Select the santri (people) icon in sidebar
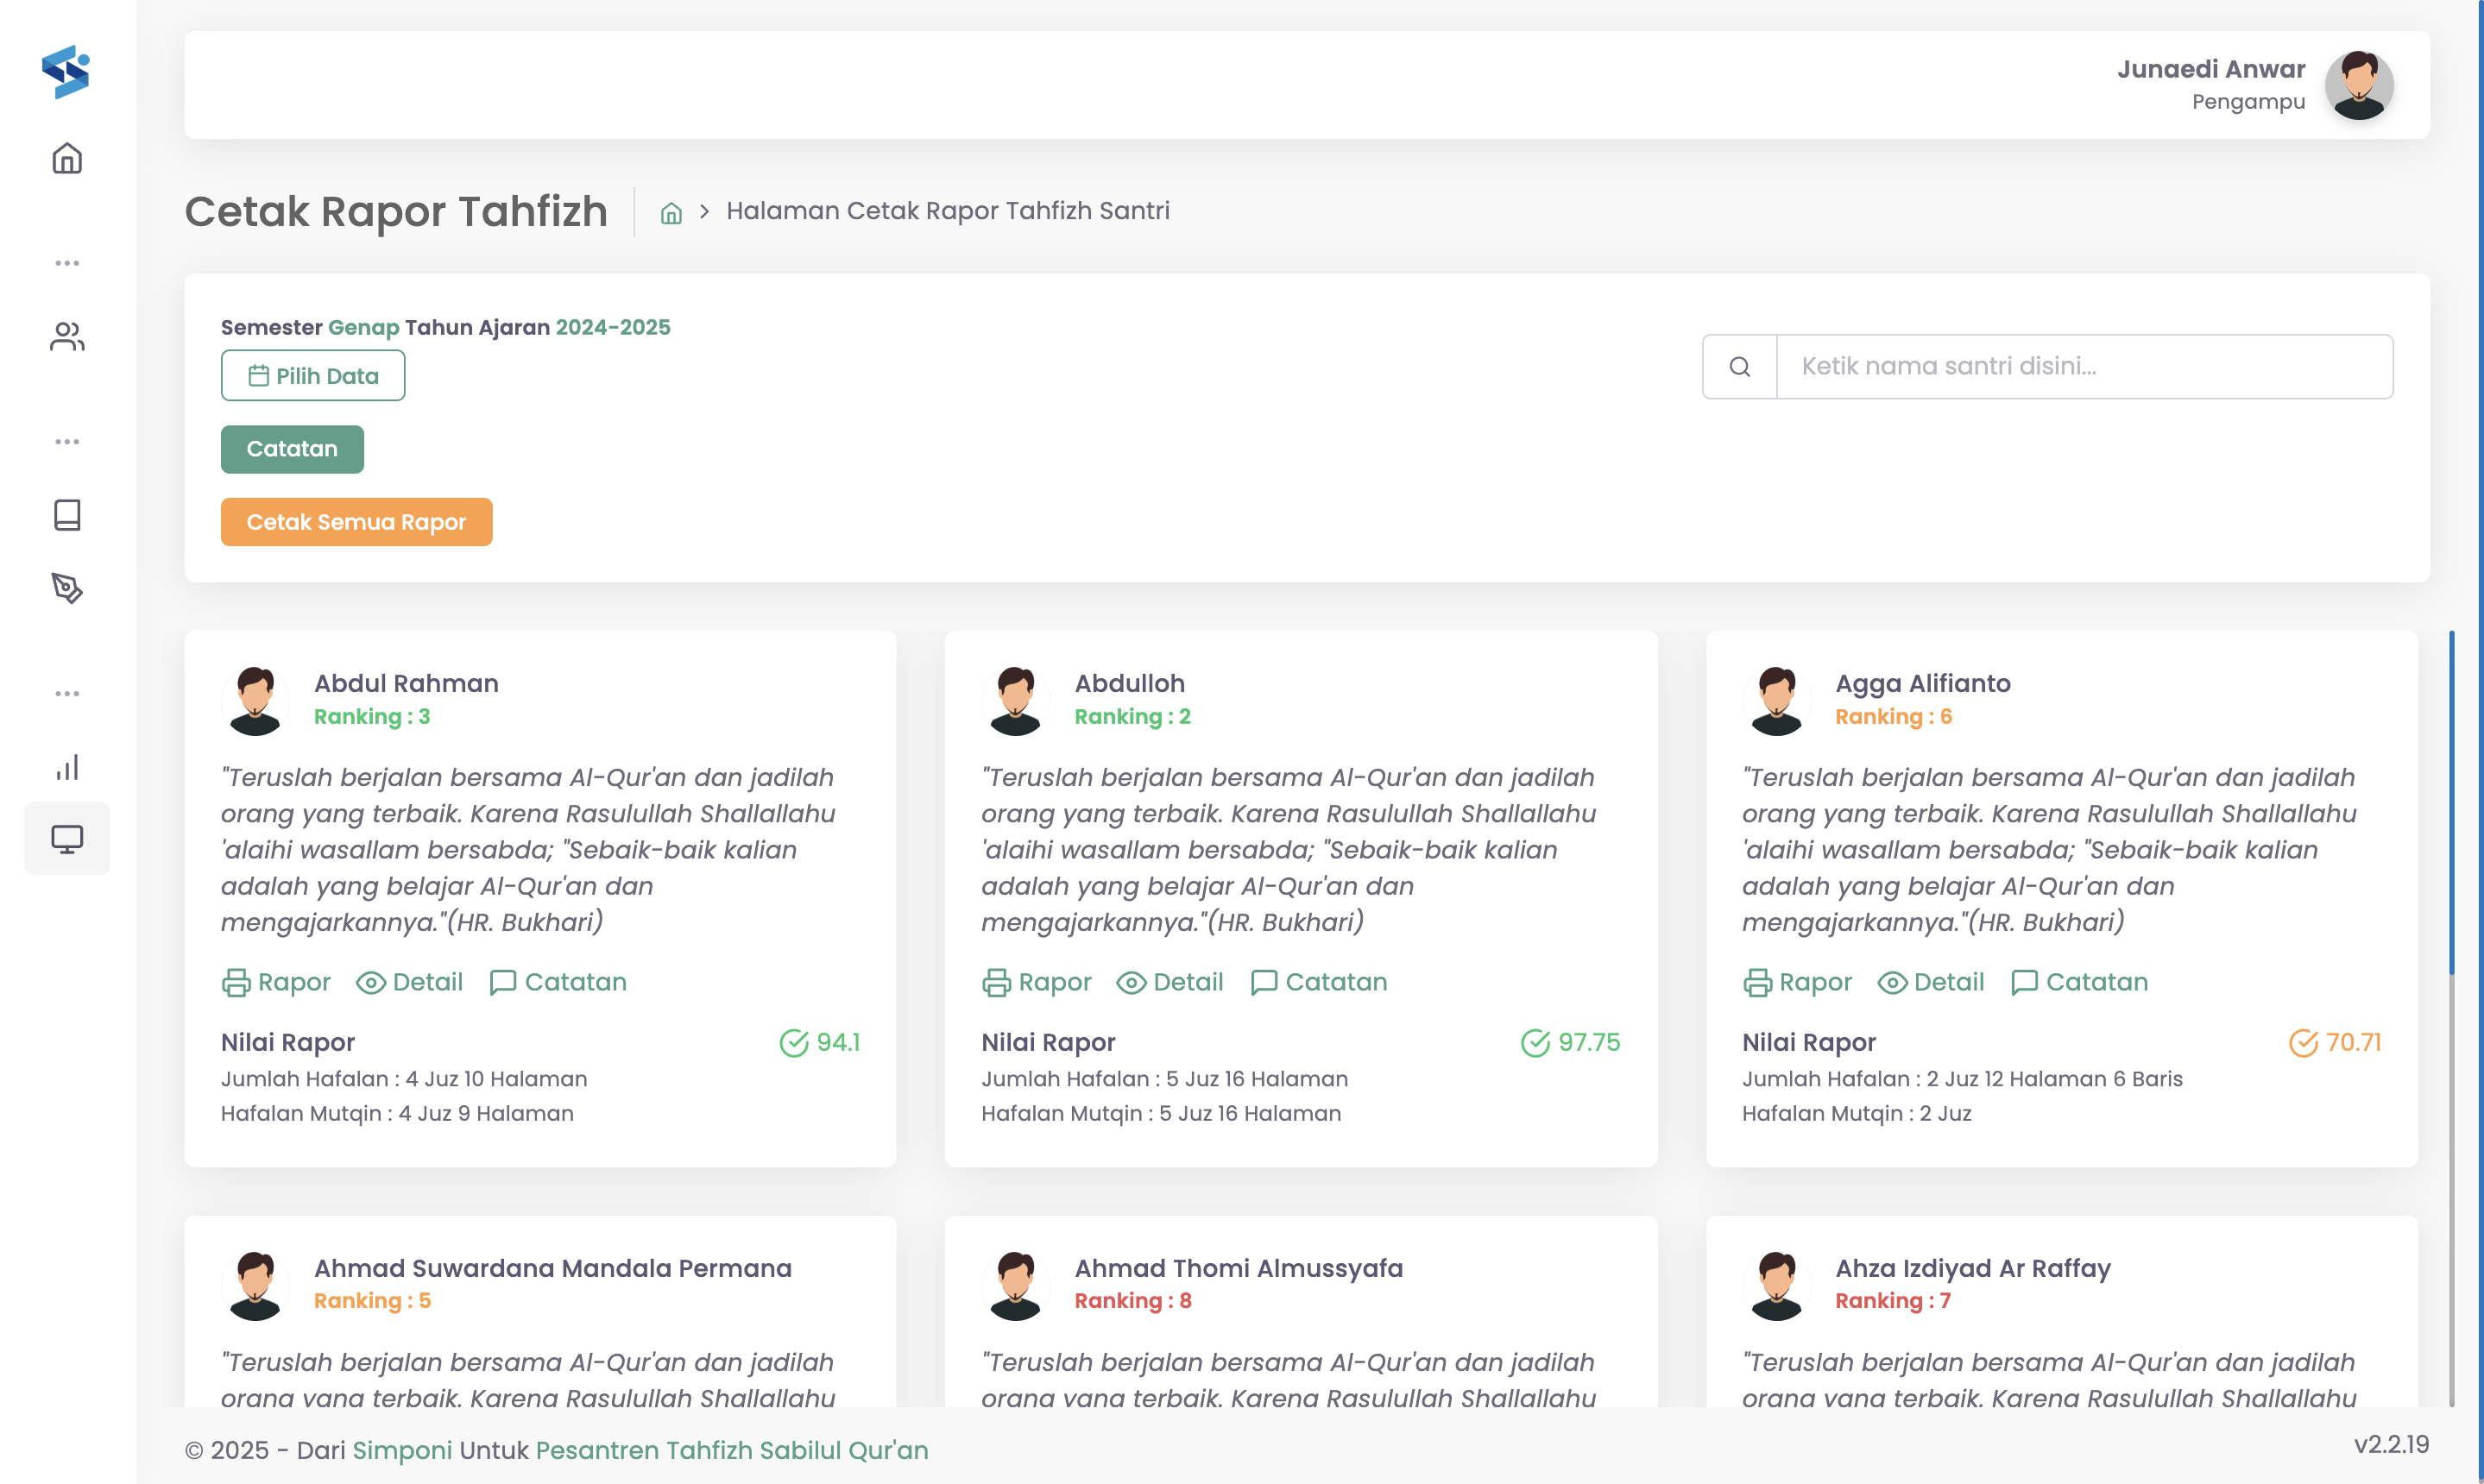Image resolution: width=2484 pixels, height=1484 pixels. (x=66, y=338)
